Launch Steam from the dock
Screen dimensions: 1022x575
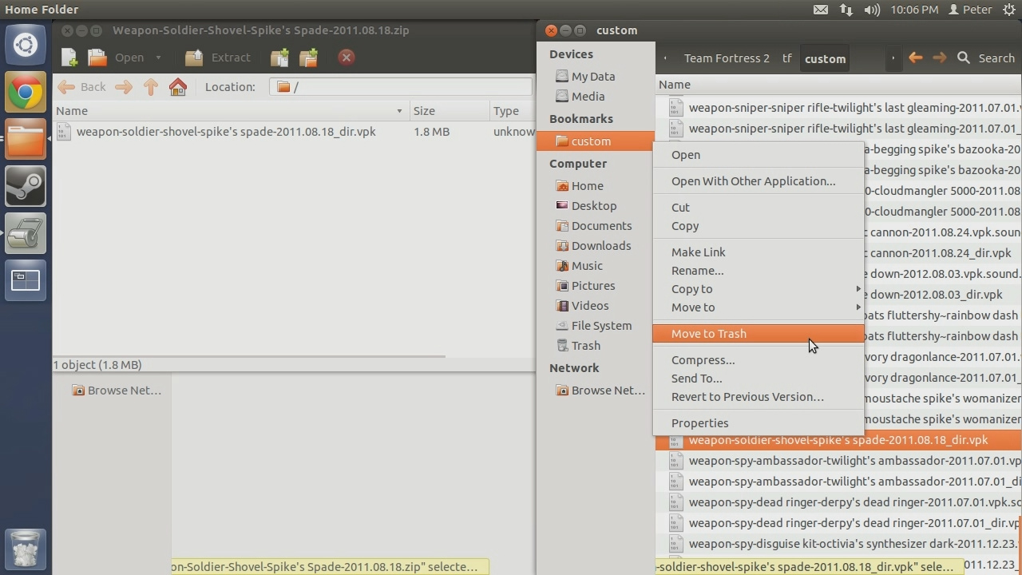(26, 186)
